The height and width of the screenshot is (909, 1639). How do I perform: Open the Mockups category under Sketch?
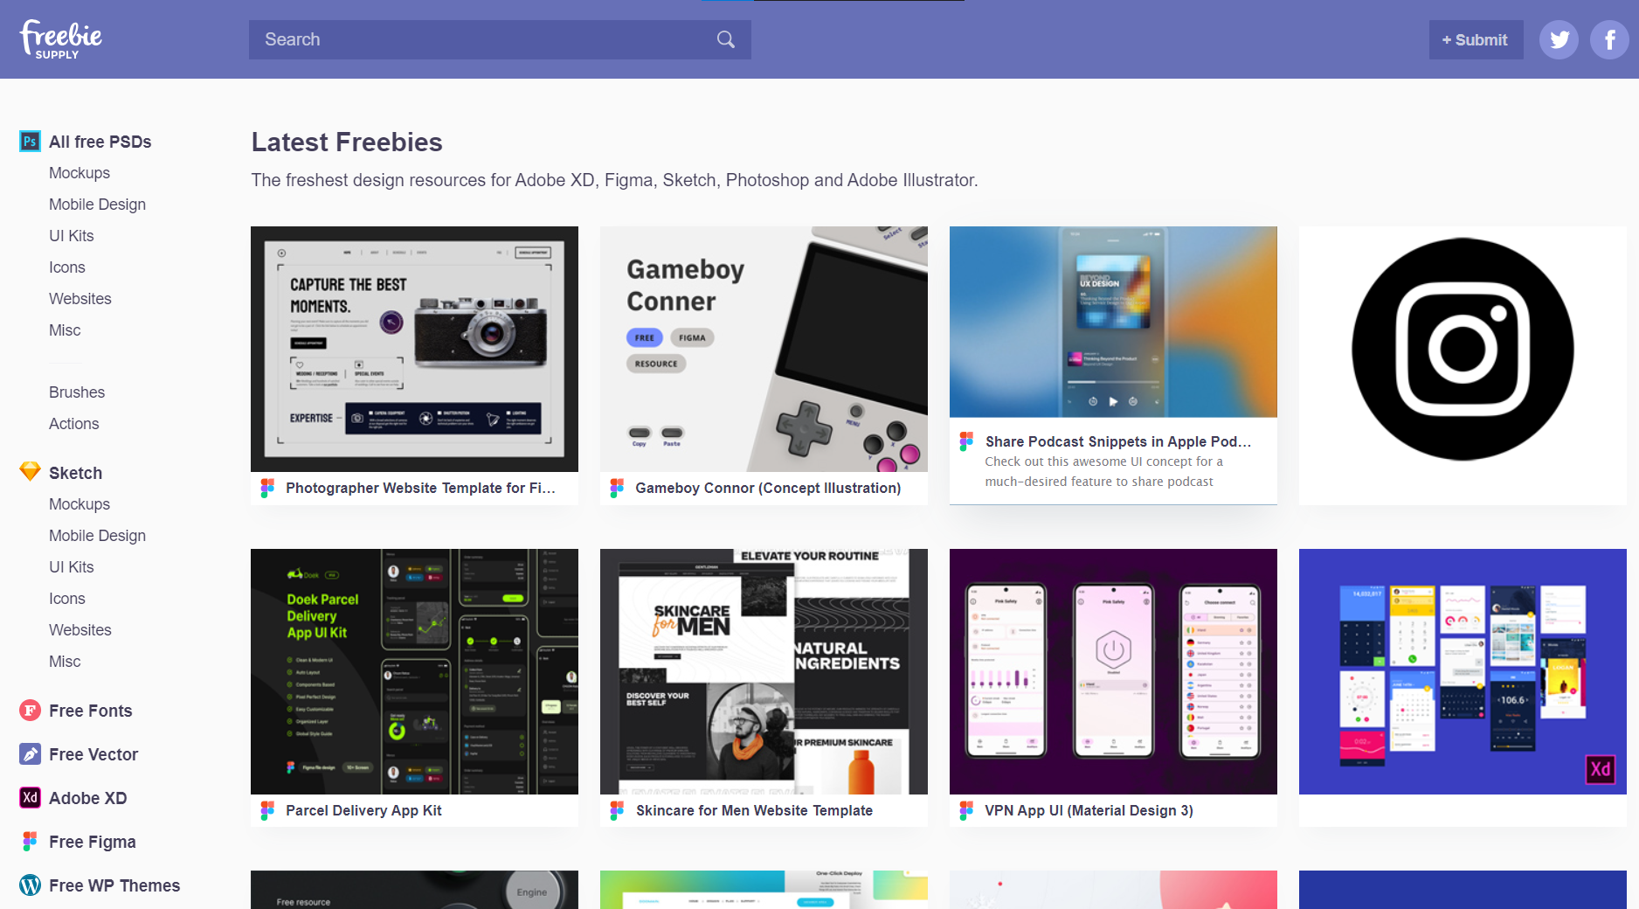80,503
